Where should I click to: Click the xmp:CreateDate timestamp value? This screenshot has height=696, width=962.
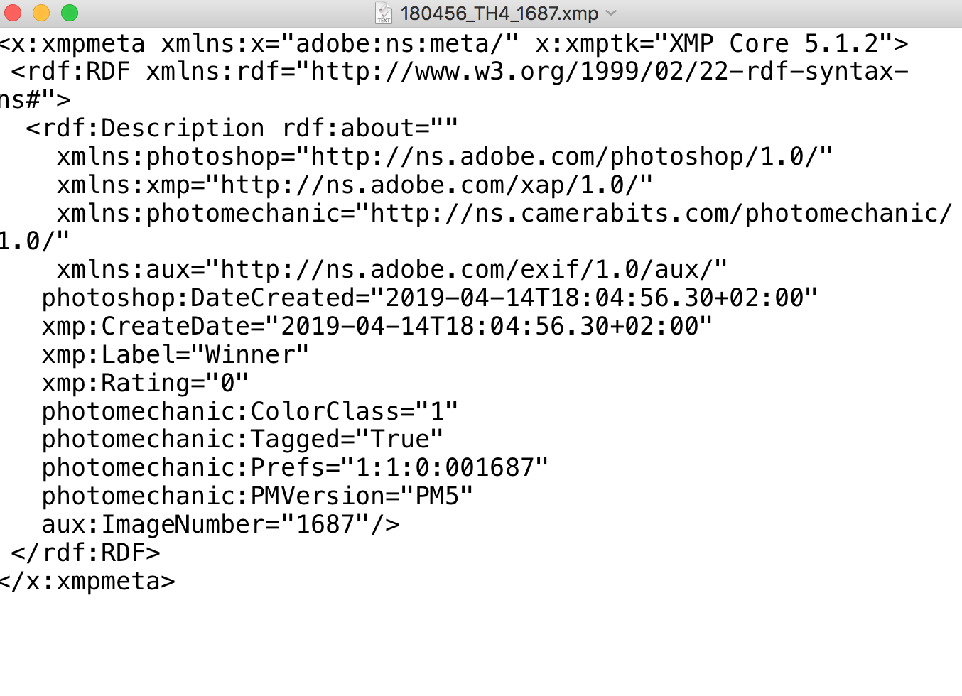[490, 326]
